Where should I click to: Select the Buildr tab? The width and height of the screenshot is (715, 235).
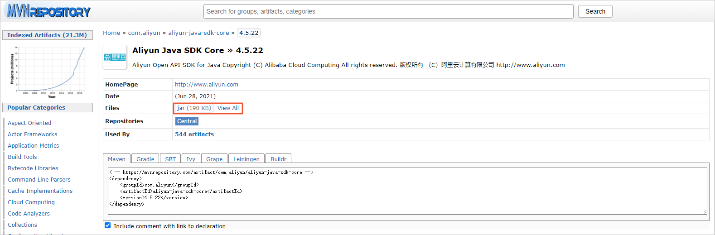click(x=278, y=159)
